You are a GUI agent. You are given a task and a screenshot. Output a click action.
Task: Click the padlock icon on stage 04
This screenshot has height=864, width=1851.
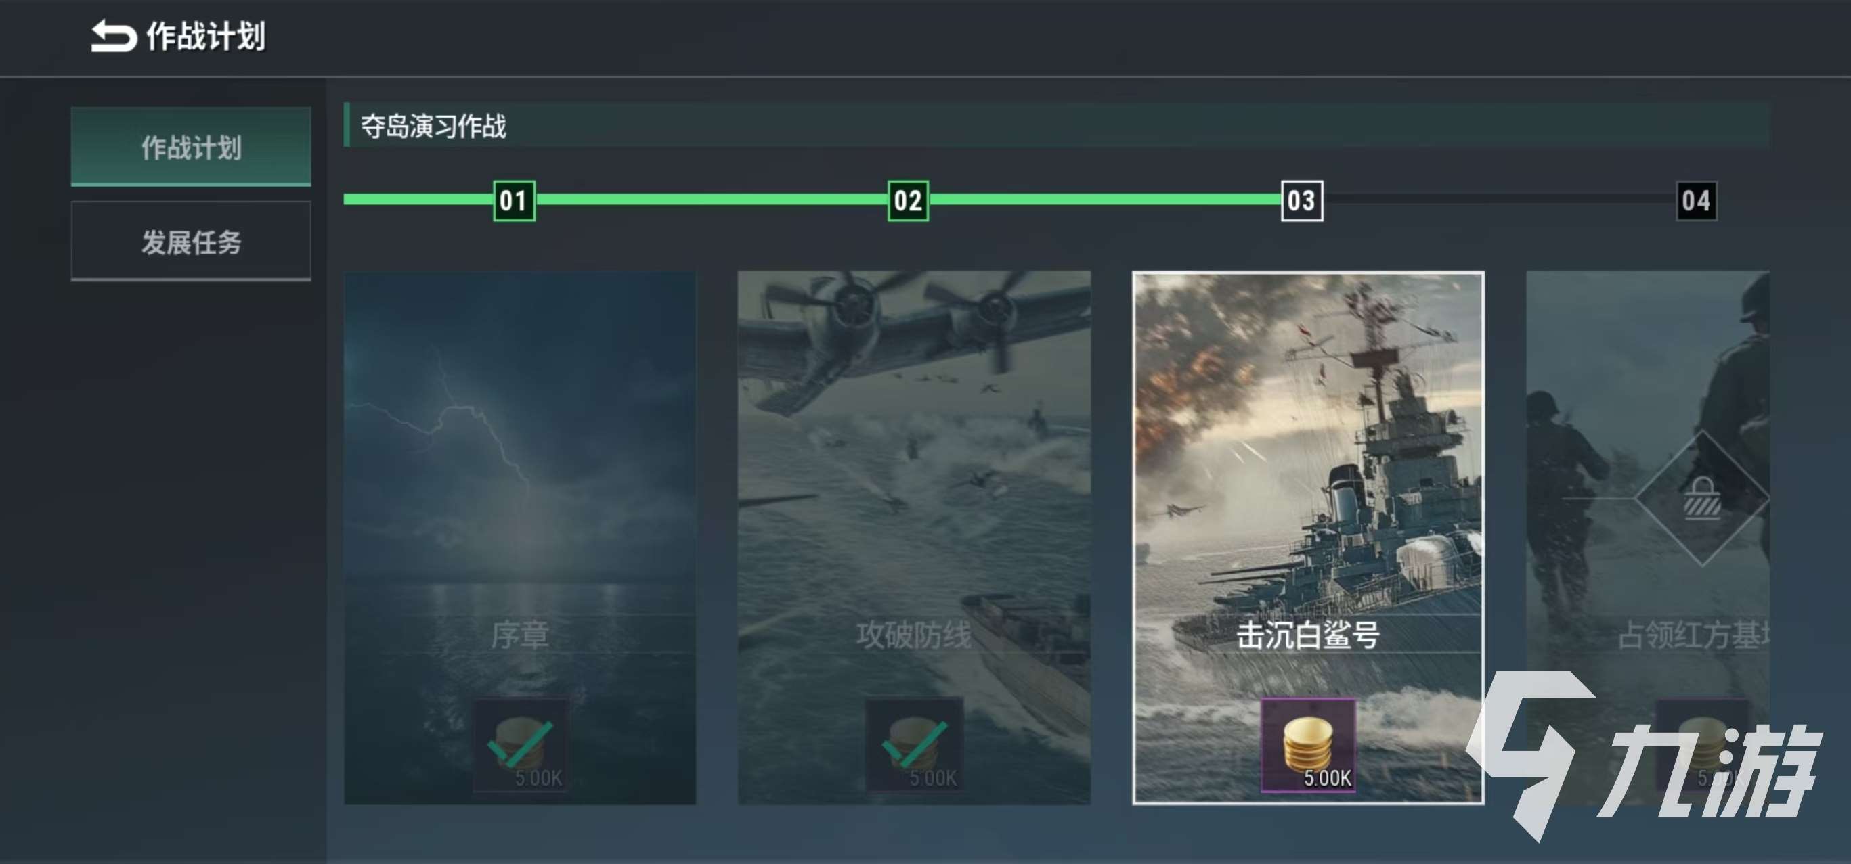click(1701, 498)
